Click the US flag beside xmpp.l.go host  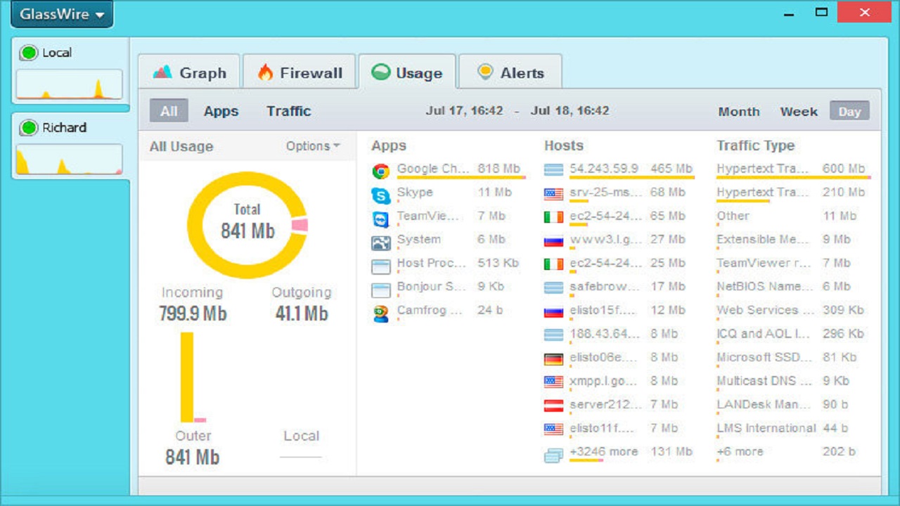click(x=554, y=382)
